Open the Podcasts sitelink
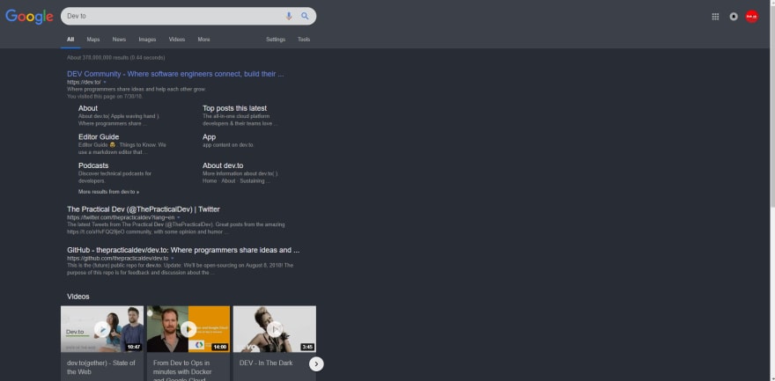The height and width of the screenshot is (381, 775). 93,165
